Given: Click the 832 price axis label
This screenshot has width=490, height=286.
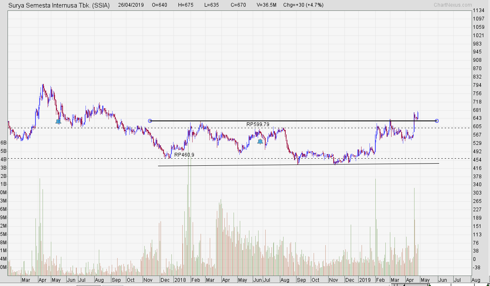Looking at the screenshot, I should point(477,77).
